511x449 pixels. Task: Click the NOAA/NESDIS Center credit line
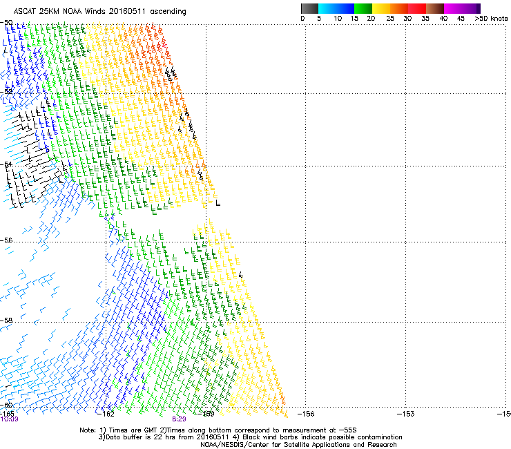pyautogui.click(x=298, y=445)
